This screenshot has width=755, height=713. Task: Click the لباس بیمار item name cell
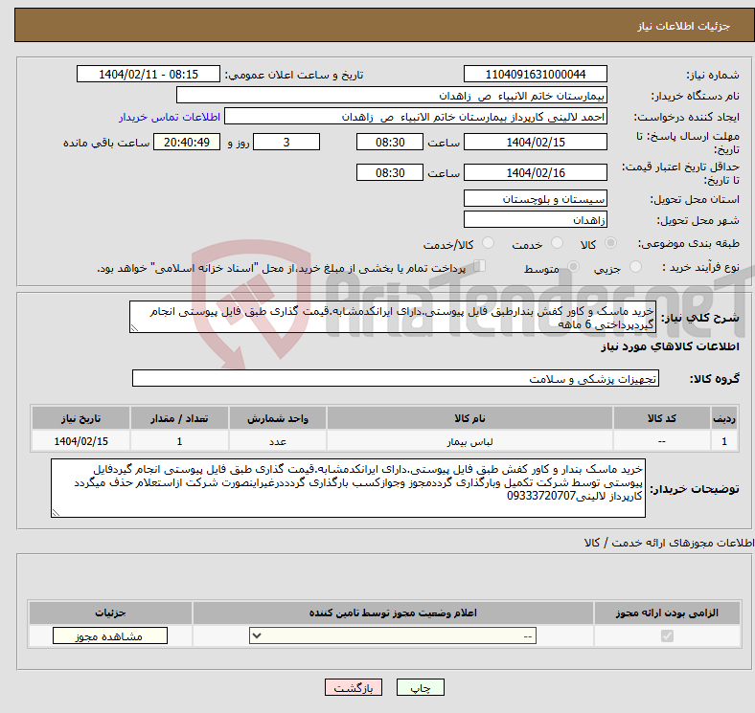(469, 441)
